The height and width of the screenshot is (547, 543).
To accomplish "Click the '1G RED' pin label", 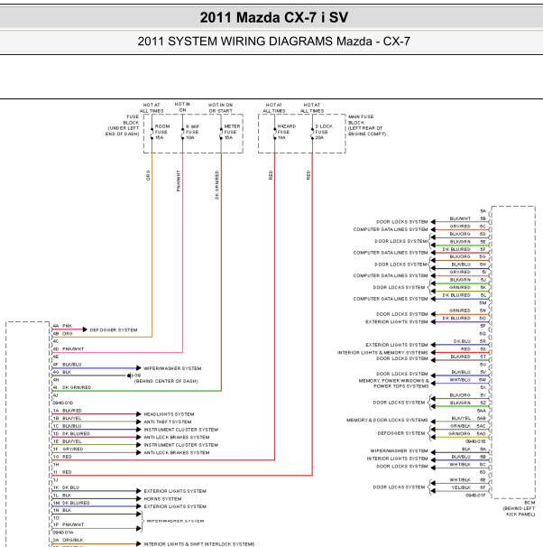I will (x=62, y=457).
